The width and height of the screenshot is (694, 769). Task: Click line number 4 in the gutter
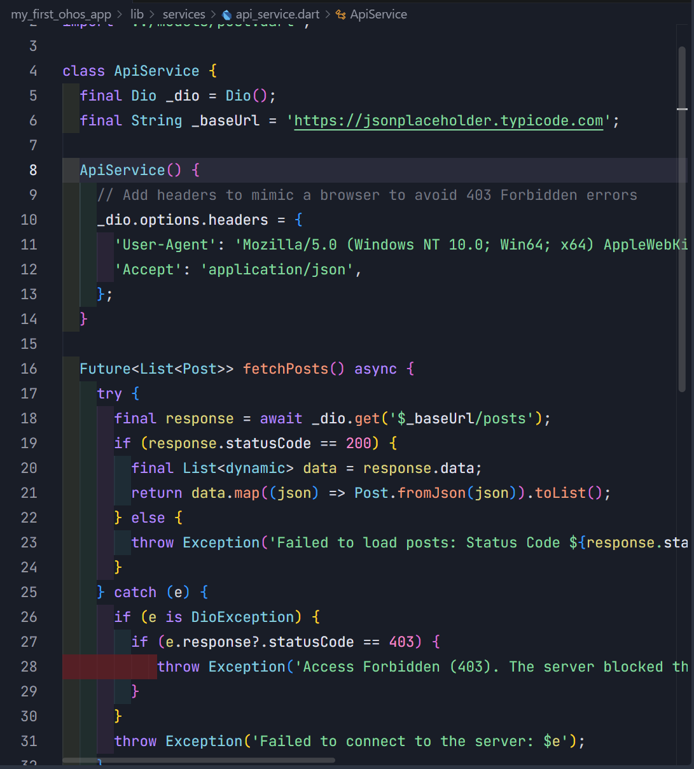point(33,71)
